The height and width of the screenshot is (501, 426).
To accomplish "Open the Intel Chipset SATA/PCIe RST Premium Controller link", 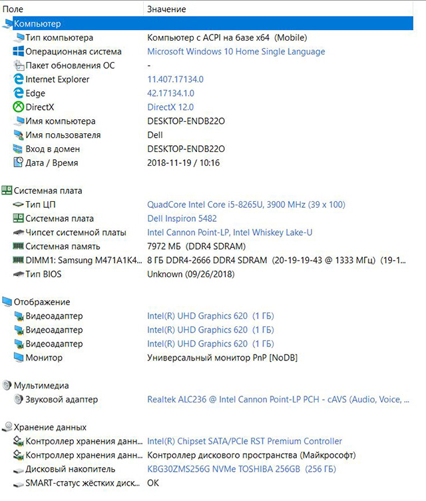I will [x=244, y=441].
